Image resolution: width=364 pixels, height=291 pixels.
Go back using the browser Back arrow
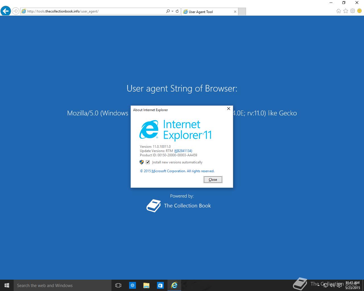(6, 11)
